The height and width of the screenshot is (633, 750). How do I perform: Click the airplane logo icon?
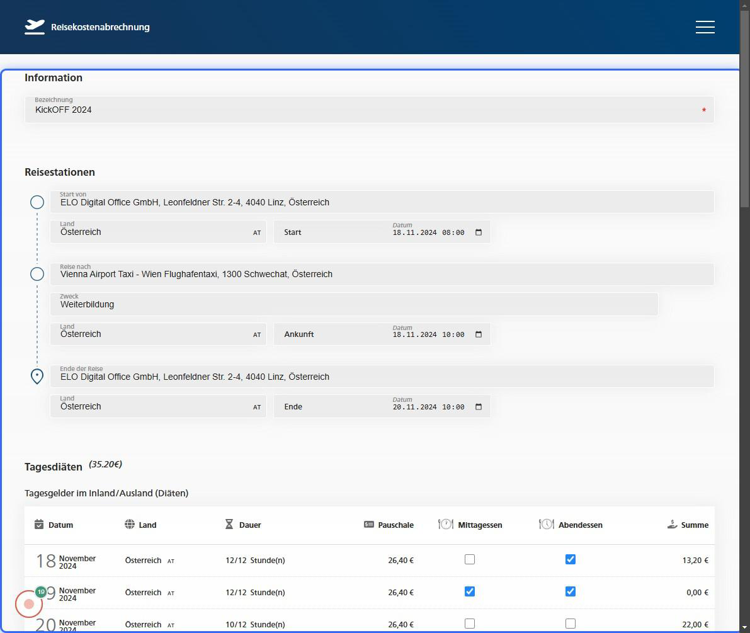pos(35,27)
